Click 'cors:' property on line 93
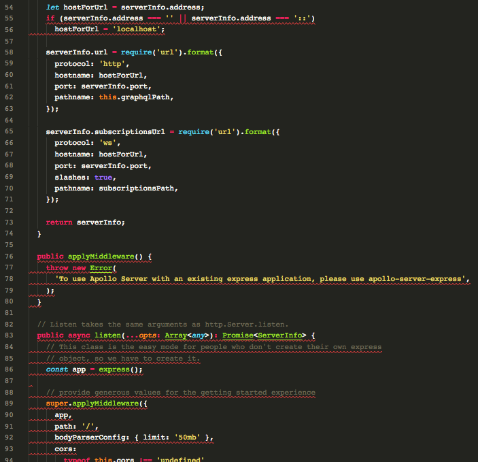The height and width of the screenshot is (462, 478). [65, 449]
